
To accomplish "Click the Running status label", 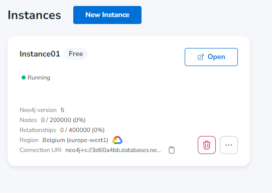I will (39, 77).
